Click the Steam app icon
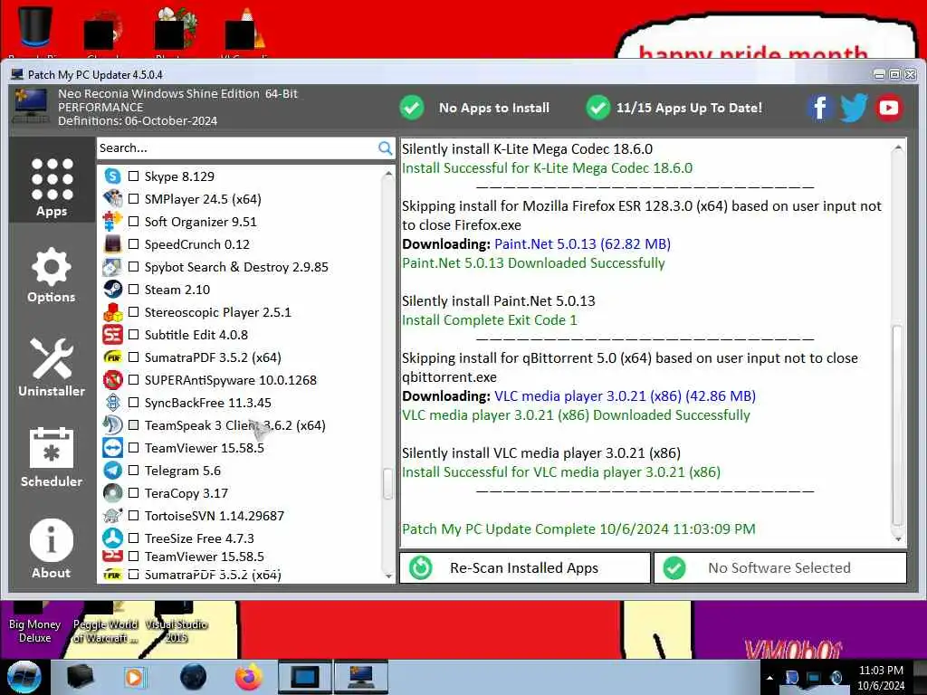 click(x=112, y=290)
